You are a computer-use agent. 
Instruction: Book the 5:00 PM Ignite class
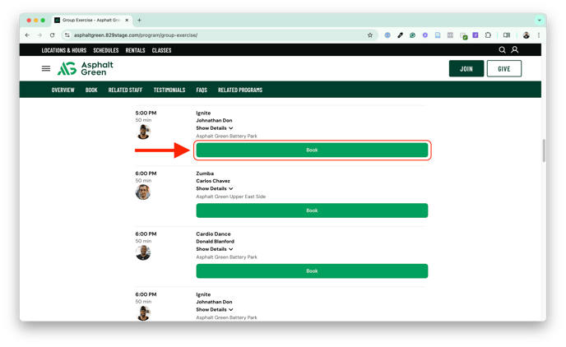(x=312, y=150)
